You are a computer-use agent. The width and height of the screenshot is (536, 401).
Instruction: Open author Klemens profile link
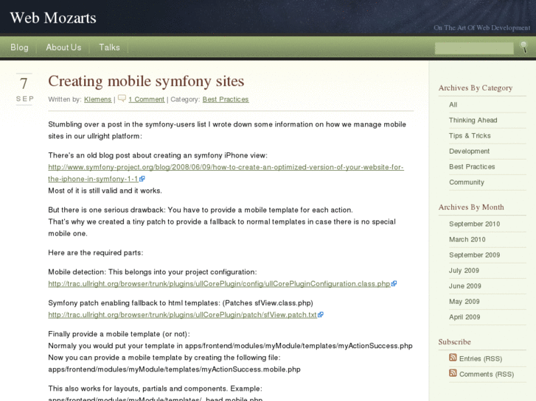pyautogui.click(x=98, y=99)
